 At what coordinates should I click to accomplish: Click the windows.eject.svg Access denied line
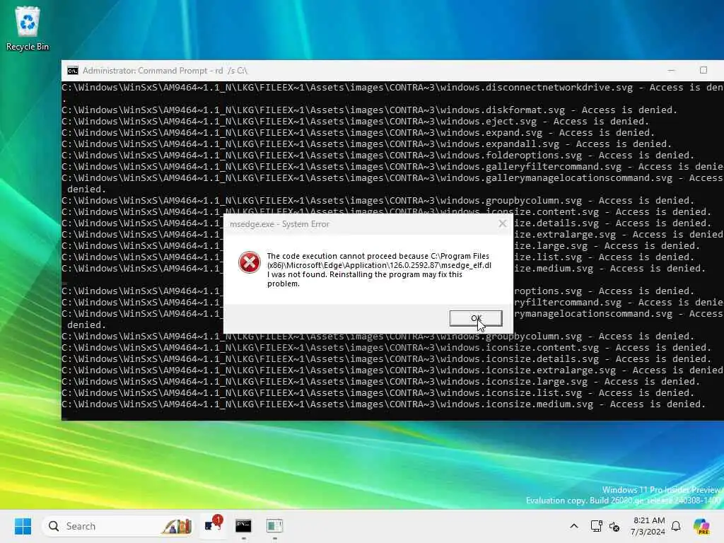point(356,122)
